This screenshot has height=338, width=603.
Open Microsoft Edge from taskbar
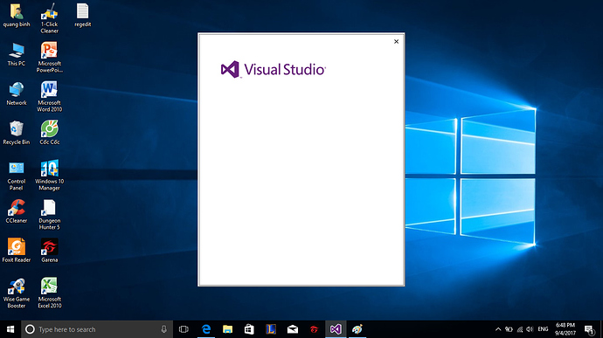206,329
